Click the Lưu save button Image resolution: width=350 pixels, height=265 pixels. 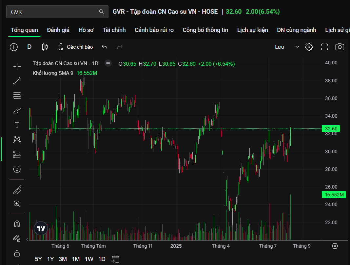279,47
